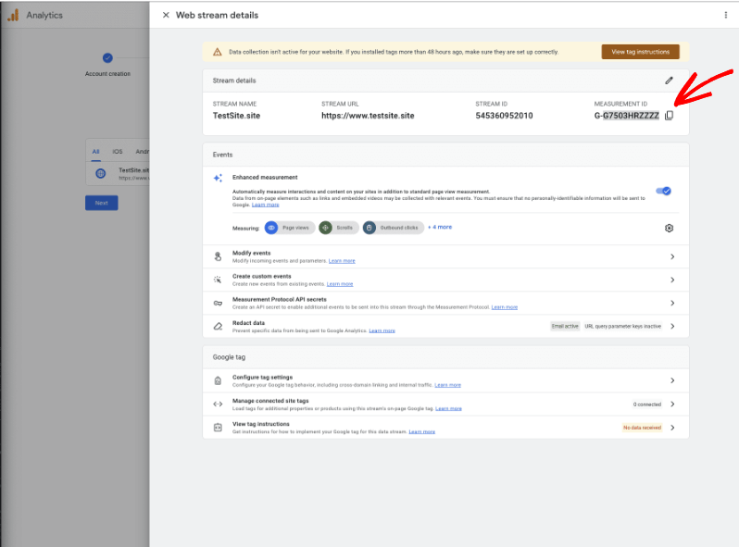Click the Account creation step checkmark

[x=107, y=58]
